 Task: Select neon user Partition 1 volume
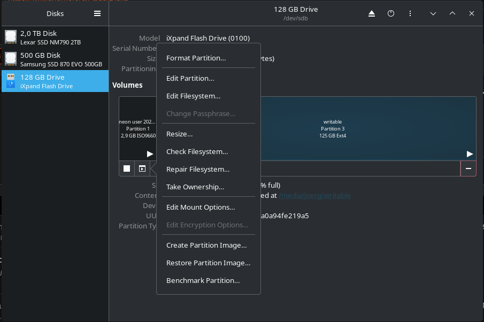click(x=137, y=128)
